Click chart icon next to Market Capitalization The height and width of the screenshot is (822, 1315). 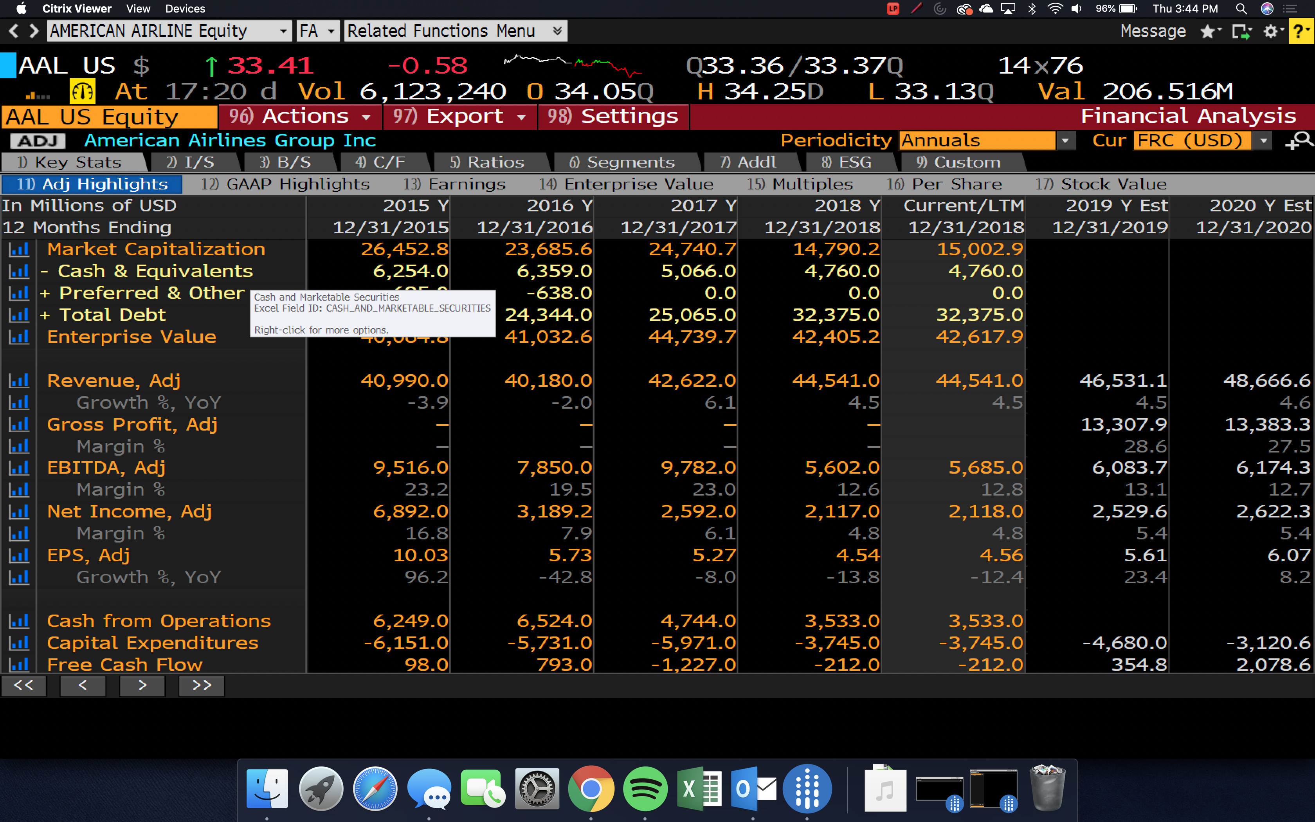[19, 250]
